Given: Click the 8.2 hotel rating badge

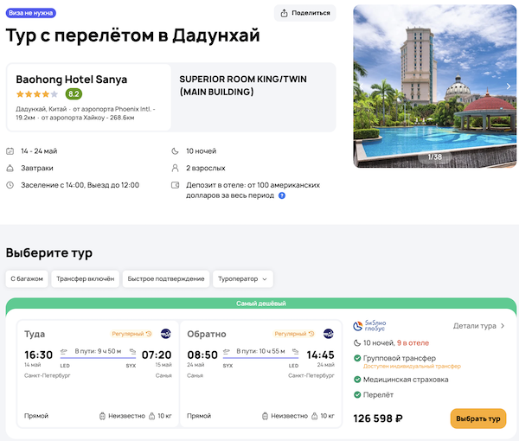Looking at the screenshot, I should pos(74,94).
